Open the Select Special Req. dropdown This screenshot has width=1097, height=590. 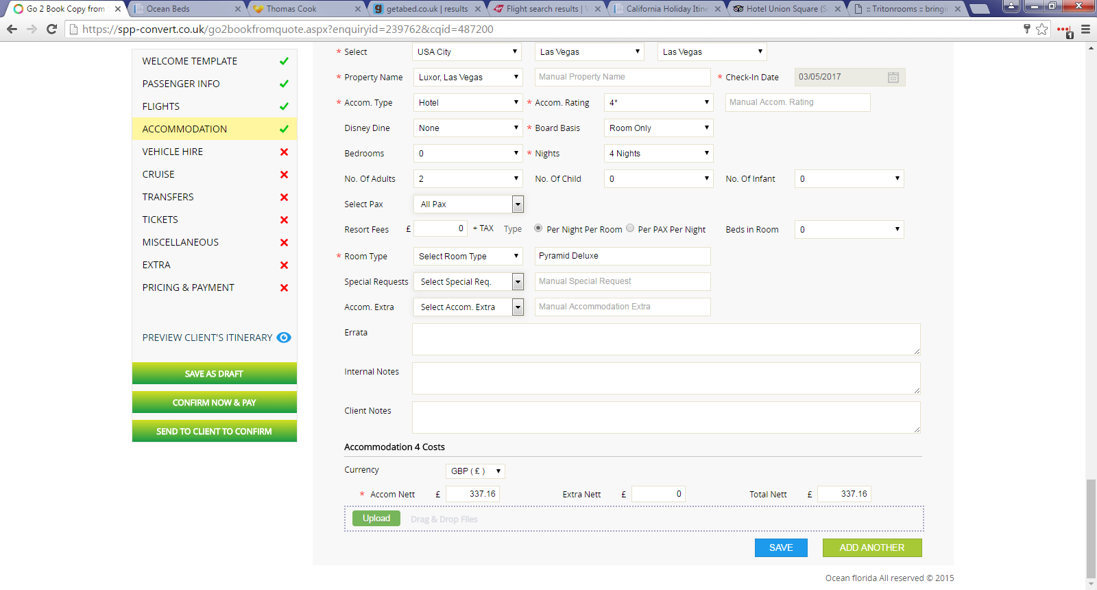click(x=468, y=282)
